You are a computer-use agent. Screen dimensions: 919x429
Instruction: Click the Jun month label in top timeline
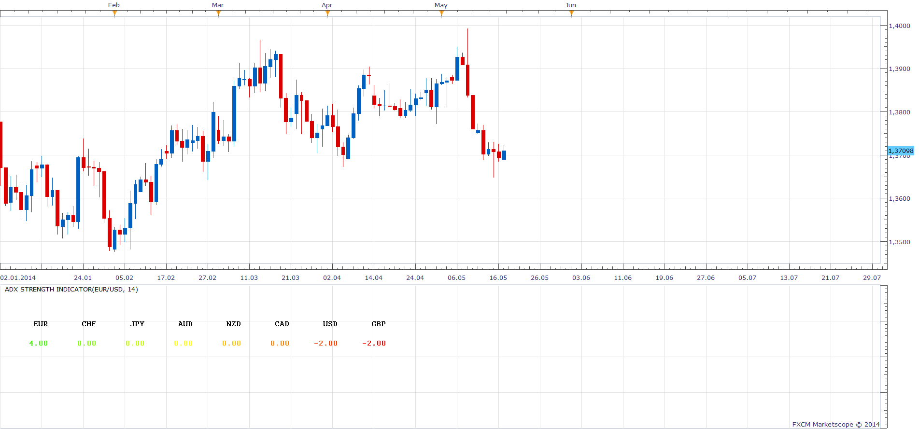571,5
